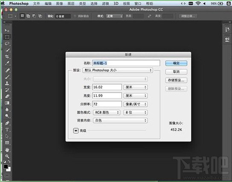The image size is (232, 182).
Task: Click the 确定 button
Action: click(x=176, y=63)
